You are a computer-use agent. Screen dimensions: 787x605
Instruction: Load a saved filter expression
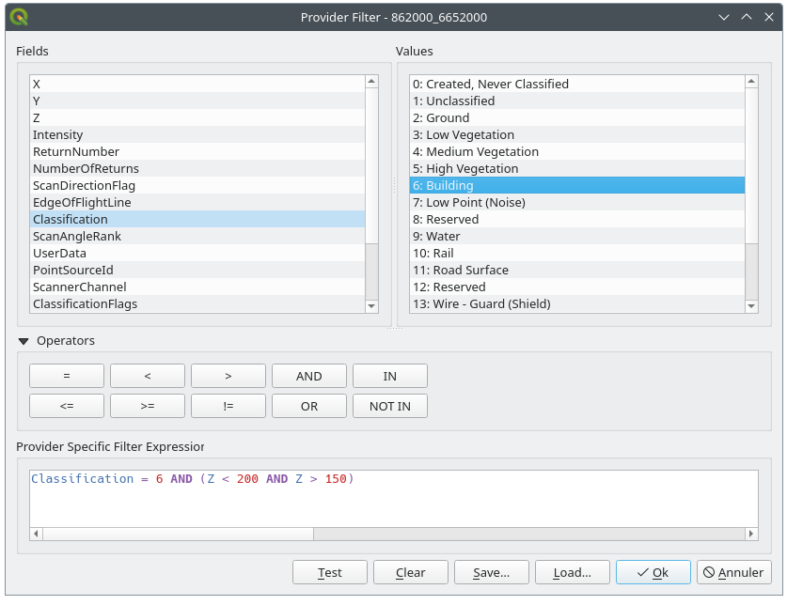[x=572, y=572]
